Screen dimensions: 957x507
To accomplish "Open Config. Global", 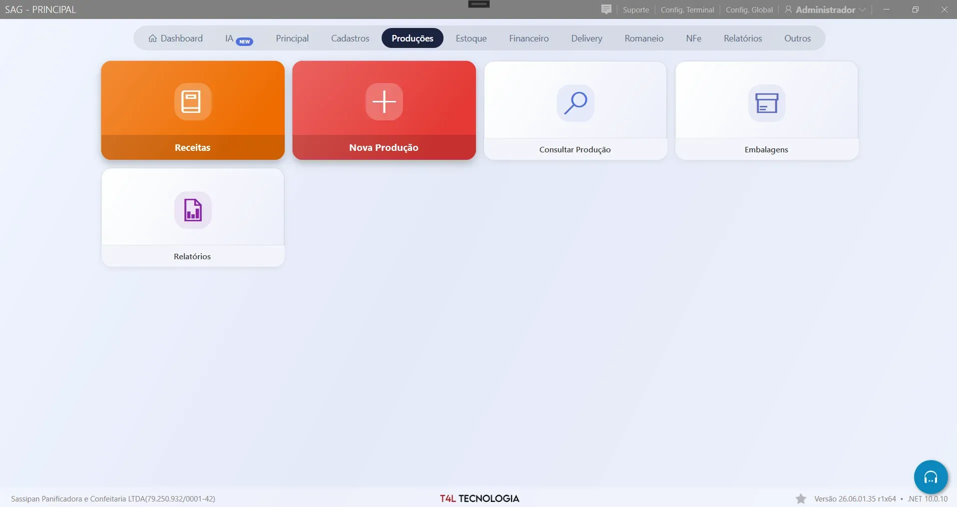I will [749, 9].
